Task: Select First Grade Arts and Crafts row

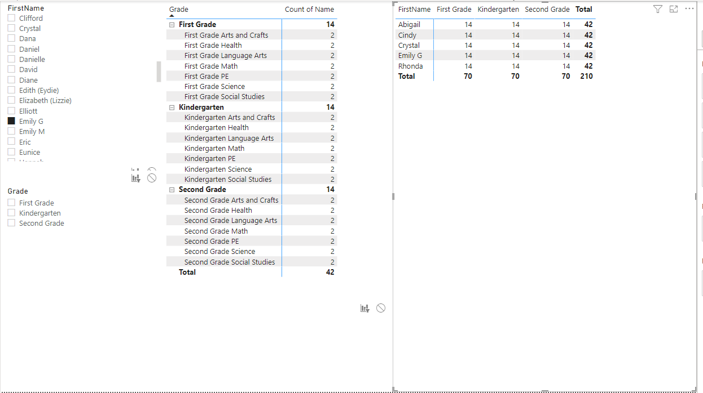Action: click(252, 35)
